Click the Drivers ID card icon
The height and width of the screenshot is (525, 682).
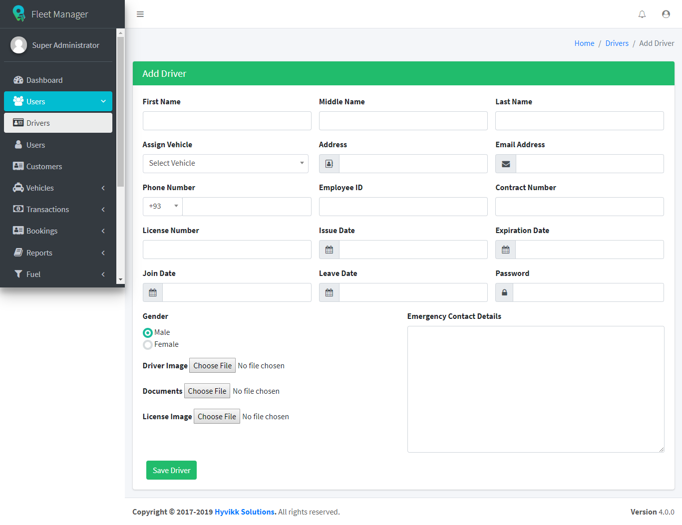coord(18,123)
